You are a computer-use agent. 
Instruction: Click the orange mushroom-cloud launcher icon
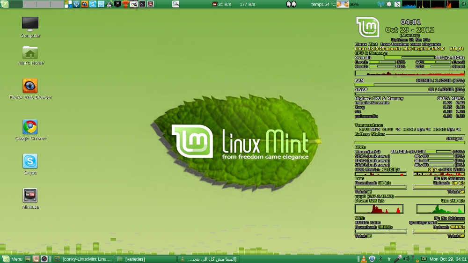click(x=125, y=4)
